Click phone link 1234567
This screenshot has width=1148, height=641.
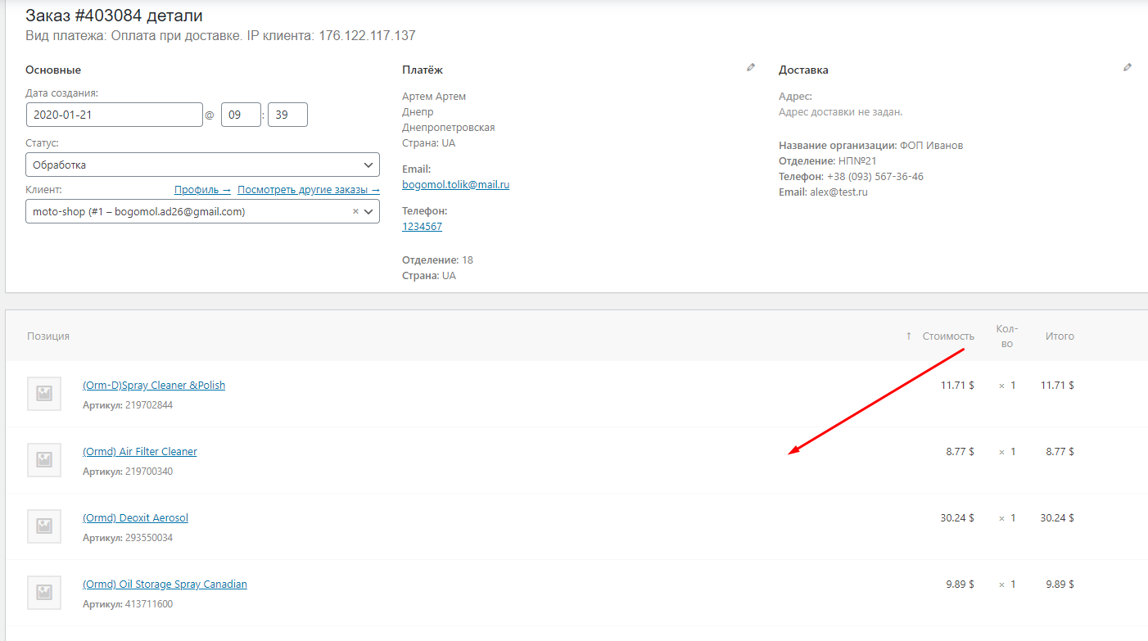point(422,227)
